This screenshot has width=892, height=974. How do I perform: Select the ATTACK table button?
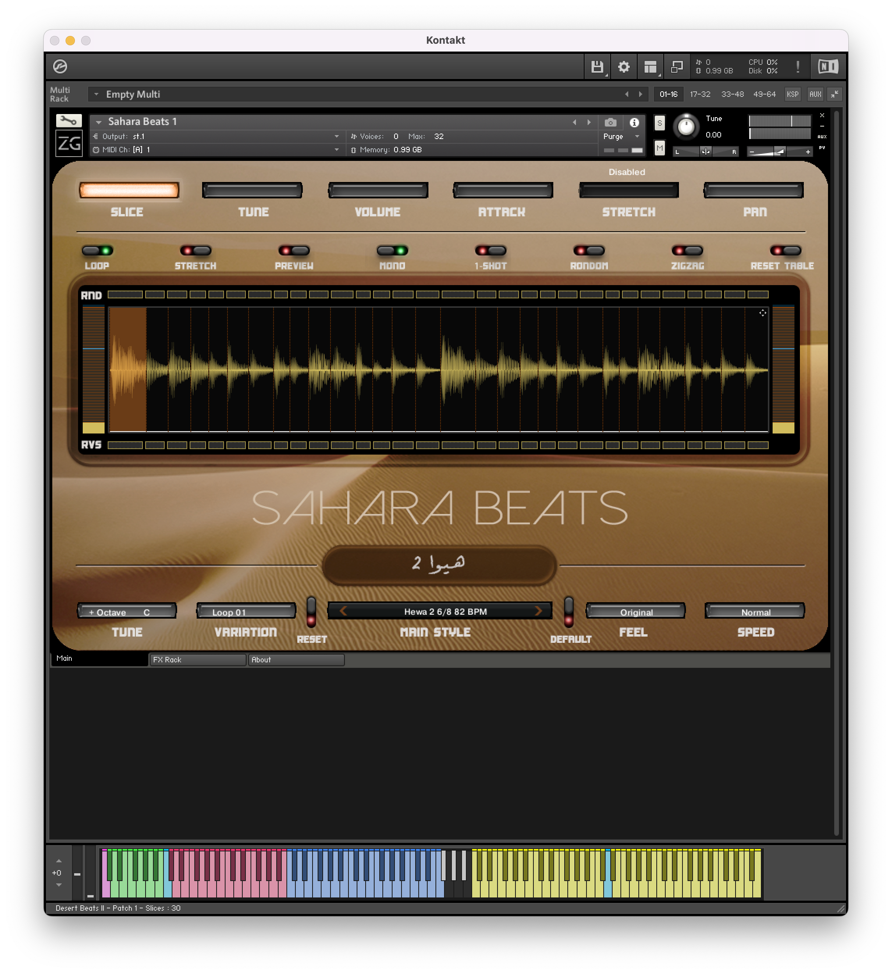503,190
